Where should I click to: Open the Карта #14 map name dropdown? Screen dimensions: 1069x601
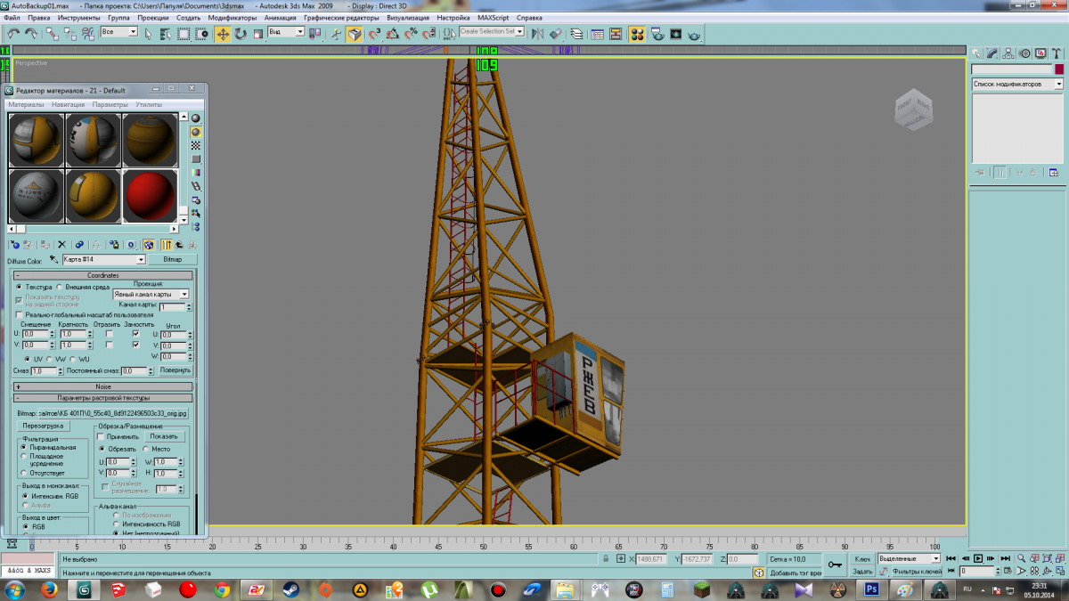141,259
